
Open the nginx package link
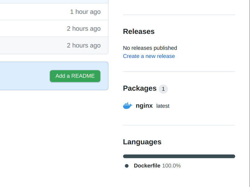pyautogui.click(x=144, y=106)
